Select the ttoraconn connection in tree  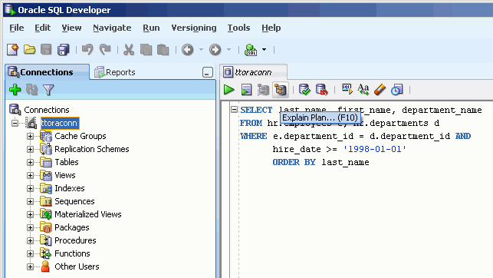tap(60, 123)
